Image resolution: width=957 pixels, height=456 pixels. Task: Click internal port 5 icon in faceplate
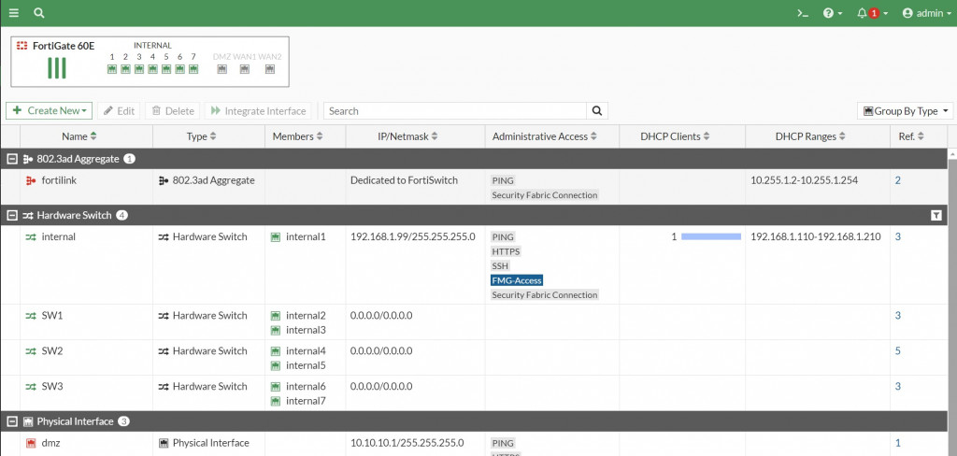[166, 69]
